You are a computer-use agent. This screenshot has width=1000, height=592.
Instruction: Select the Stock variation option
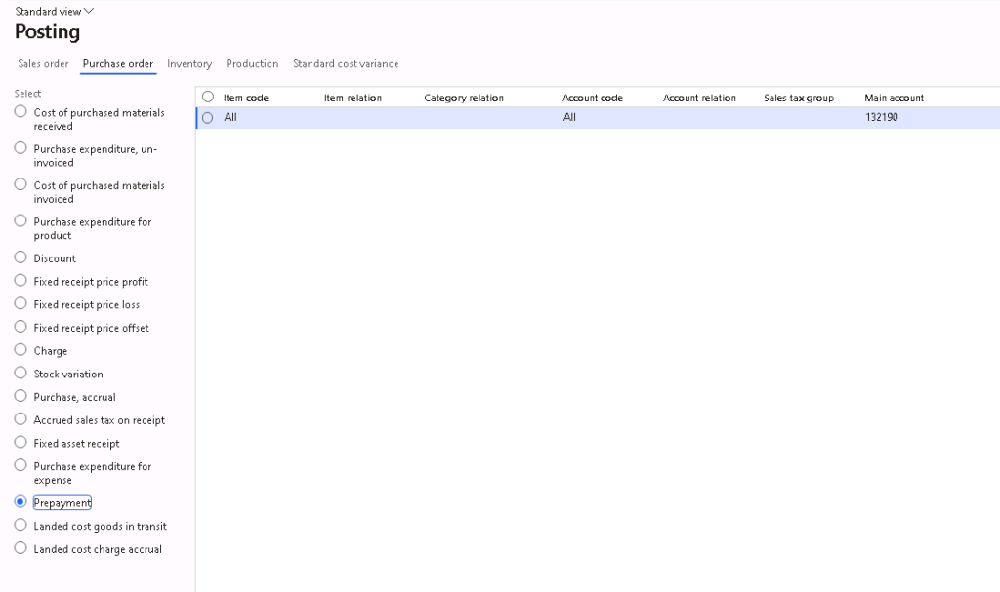point(21,374)
